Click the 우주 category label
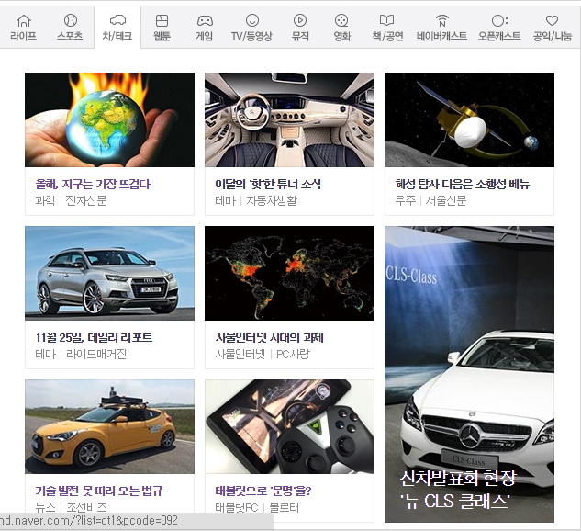Screen dimensions: 581x531 pos(406,200)
